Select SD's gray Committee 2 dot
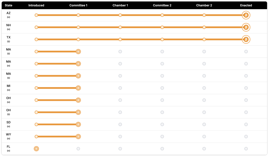Image resolution: width=269 pixels, height=157 pixels. (162, 124)
